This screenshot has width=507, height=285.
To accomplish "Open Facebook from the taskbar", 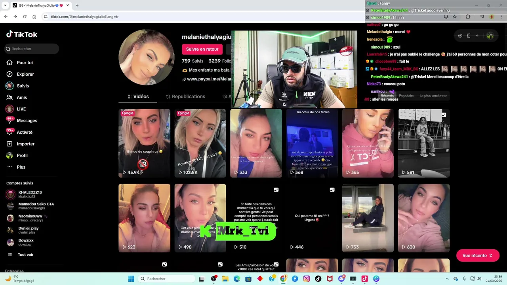I will [x=295, y=279].
